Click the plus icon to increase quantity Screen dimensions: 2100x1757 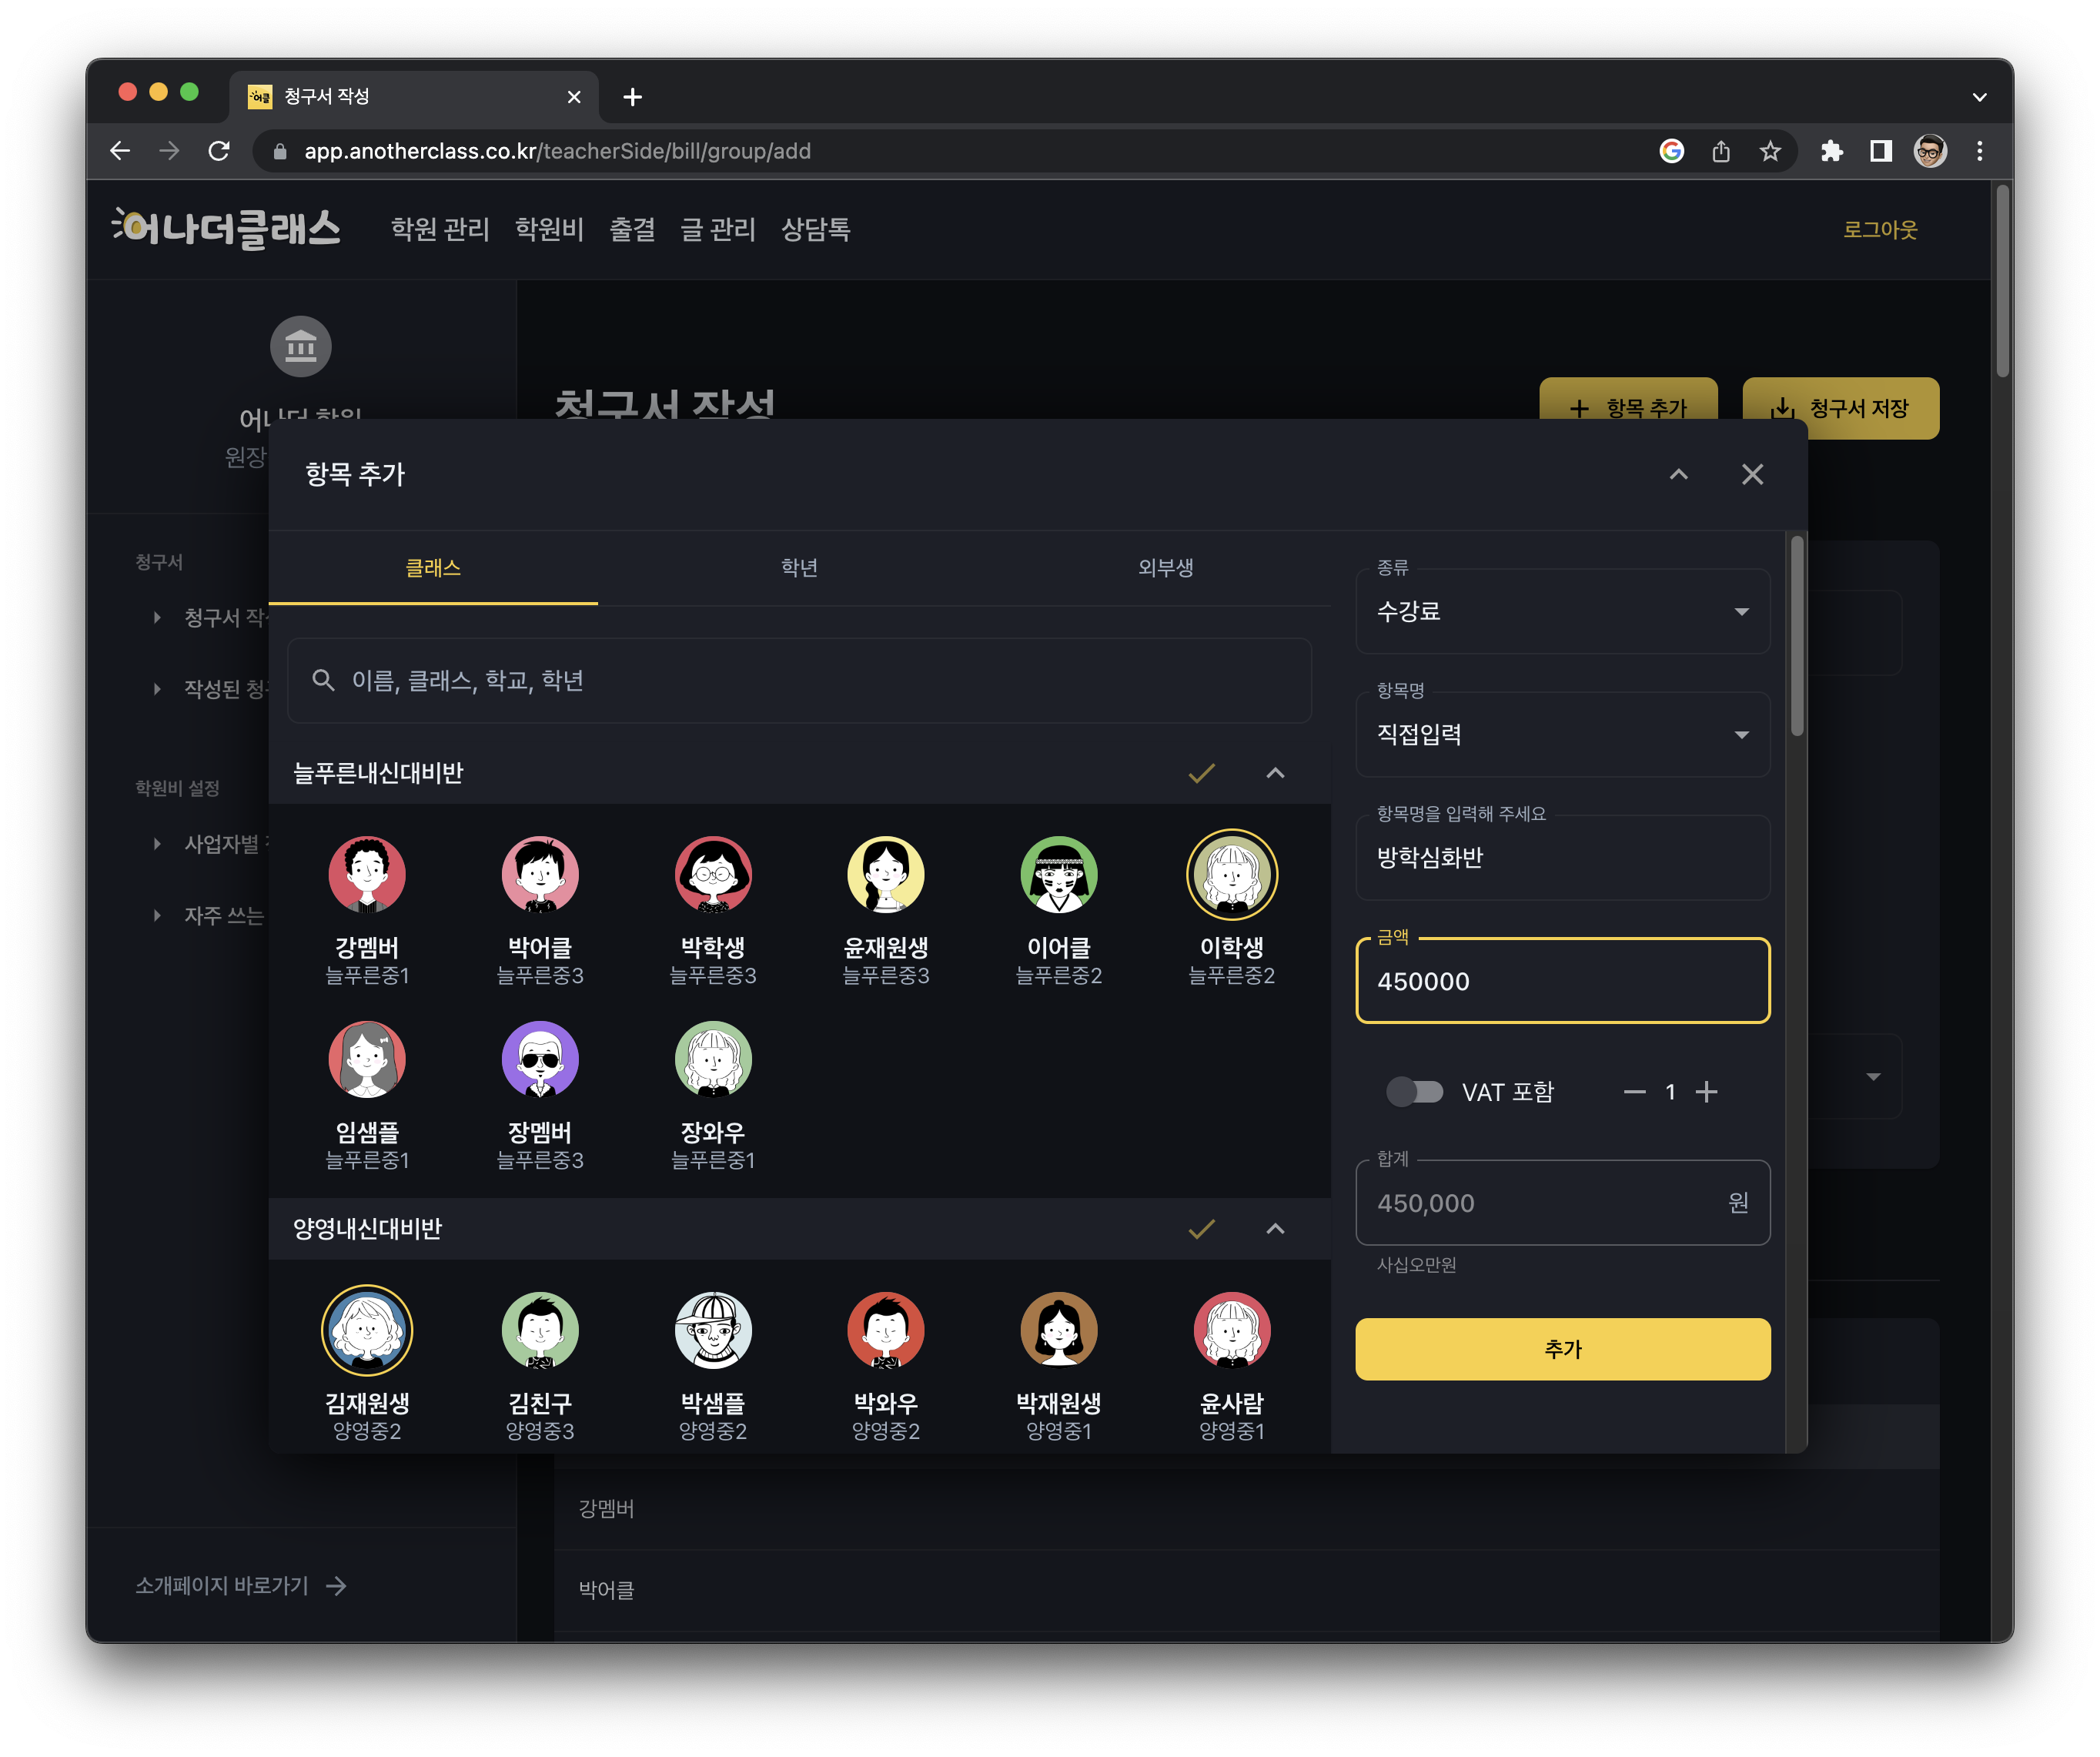click(x=1706, y=1092)
